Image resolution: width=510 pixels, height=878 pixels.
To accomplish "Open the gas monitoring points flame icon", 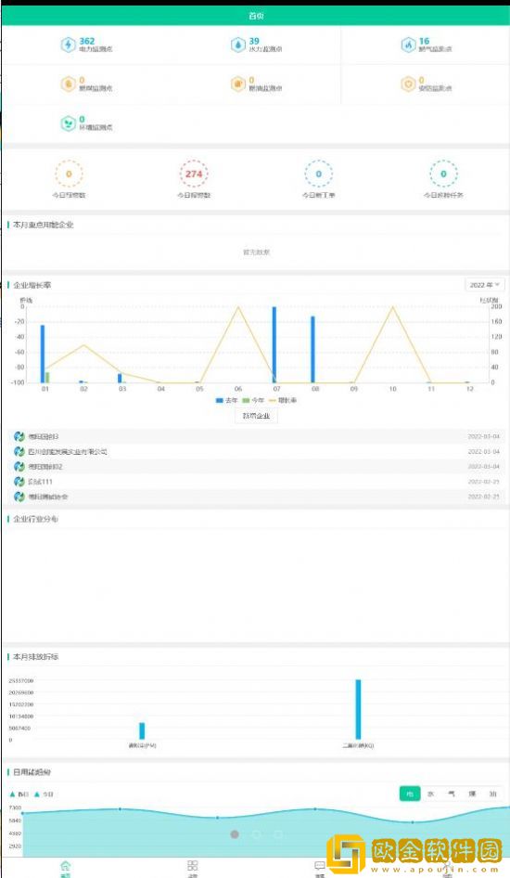I will [408, 45].
